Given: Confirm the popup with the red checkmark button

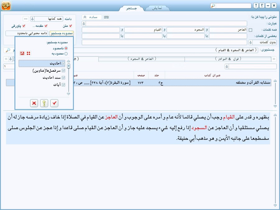Looking at the screenshot, I should click(x=54, y=103).
